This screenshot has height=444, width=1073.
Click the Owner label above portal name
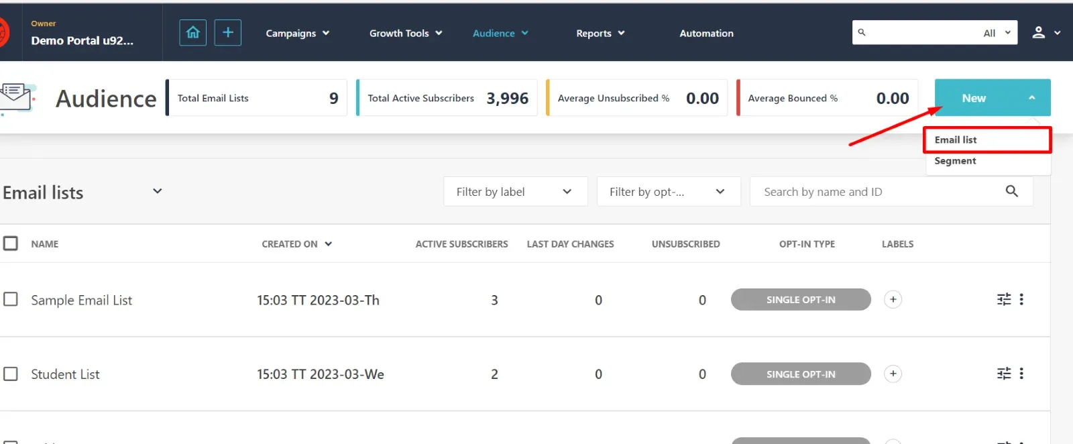pyautogui.click(x=43, y=23)
